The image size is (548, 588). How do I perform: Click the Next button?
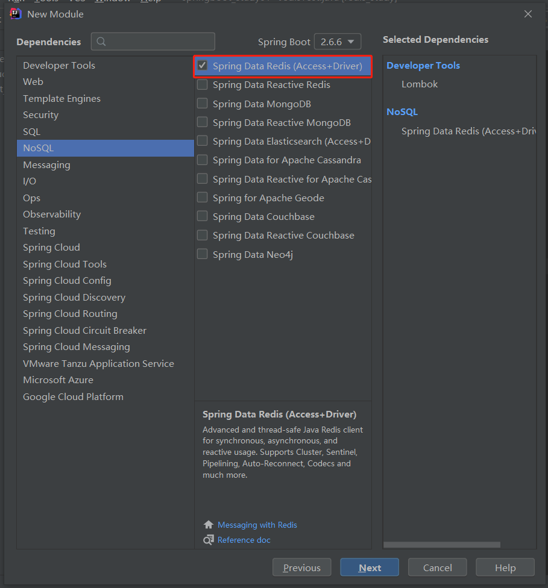pos(370,568)
